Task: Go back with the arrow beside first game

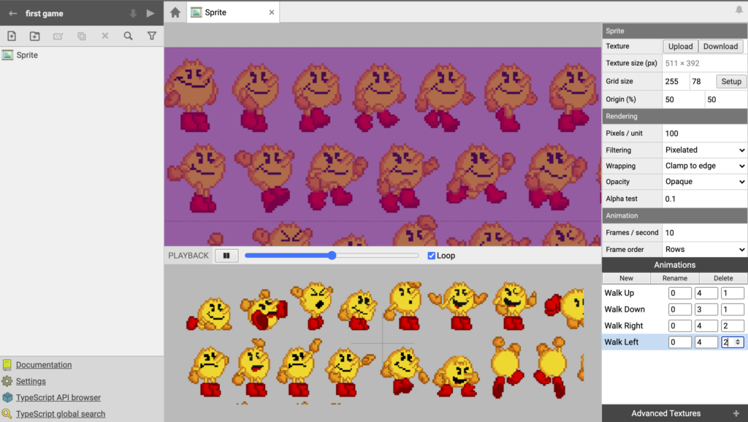Action: pyautogui.click(x=13, y=13)
